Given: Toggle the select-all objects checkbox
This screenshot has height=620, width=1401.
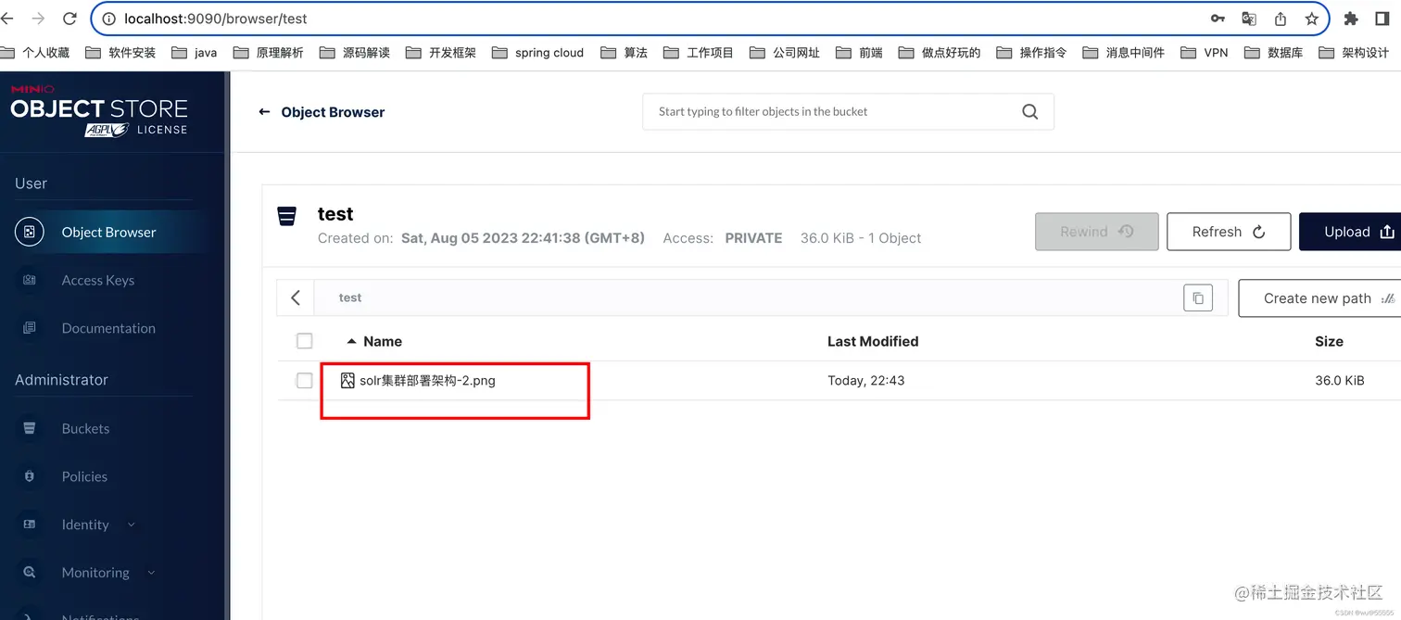Looking at the screenshot, I should [x=304, y=341].
